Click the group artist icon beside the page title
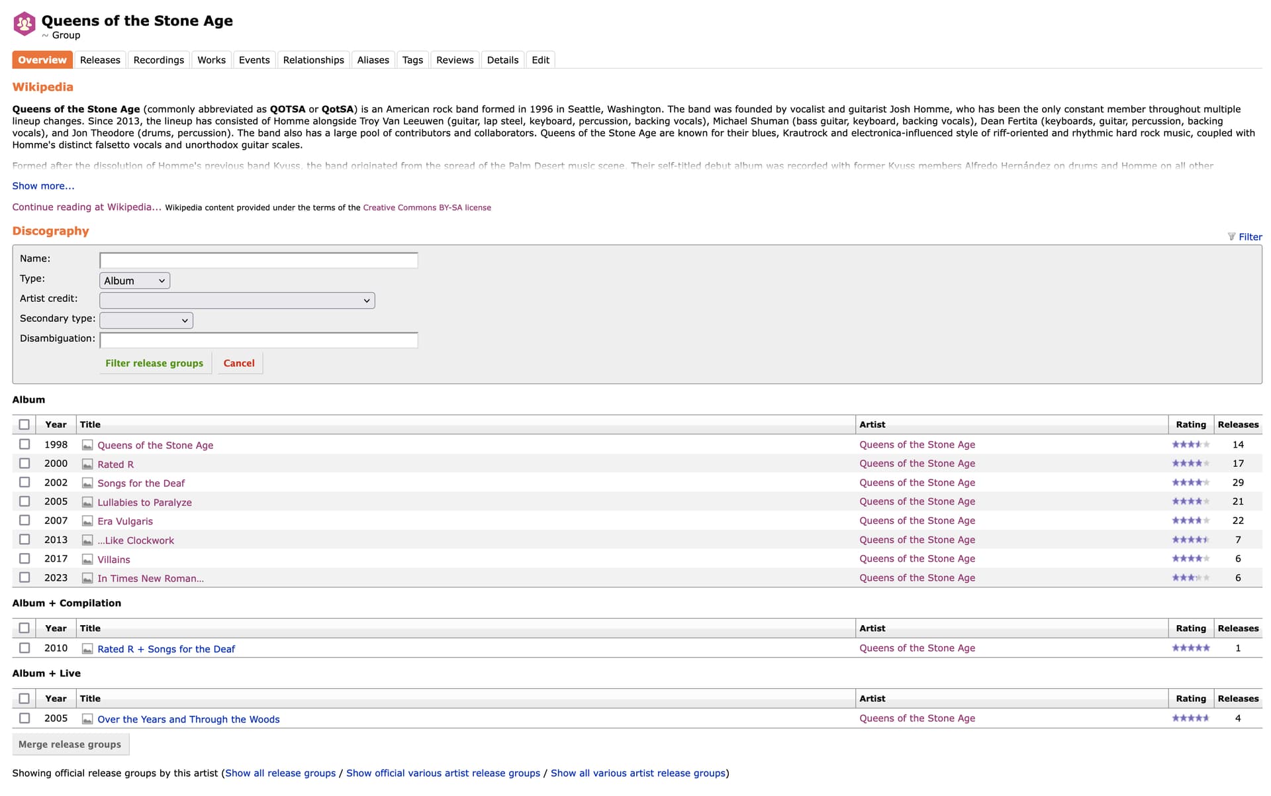The image size is (1271, 796). (x=24, y=24)
